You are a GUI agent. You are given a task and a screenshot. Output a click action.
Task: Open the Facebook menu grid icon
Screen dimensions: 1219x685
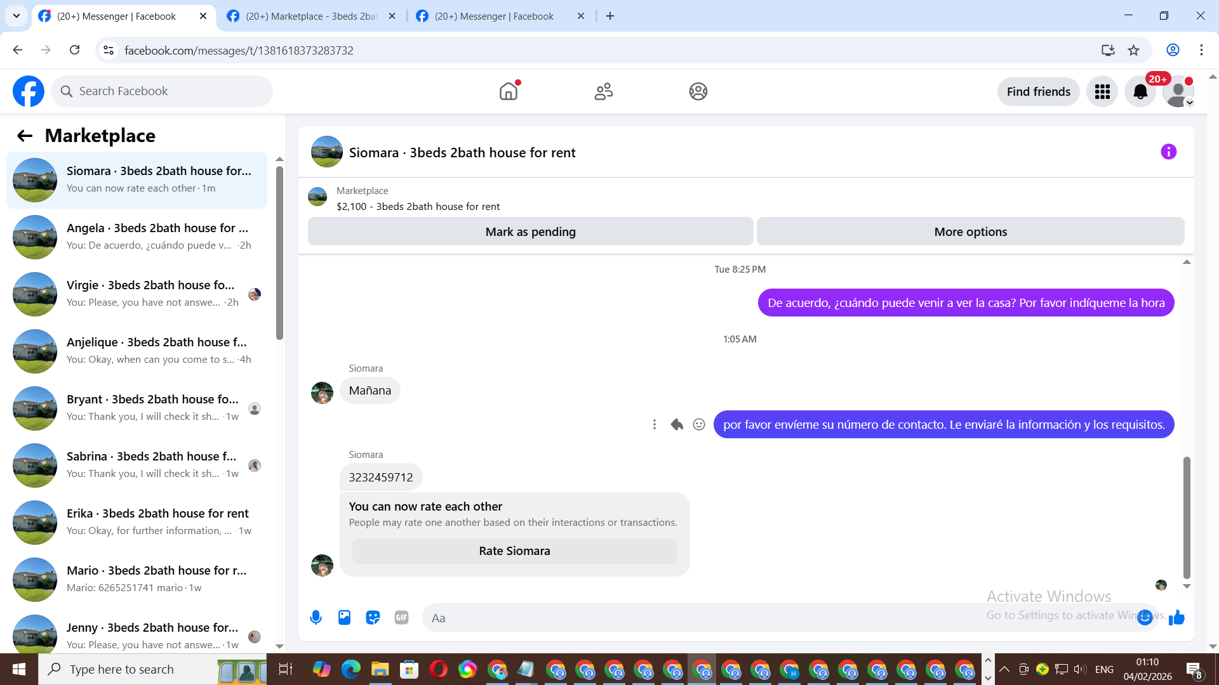click(1102, 92)
